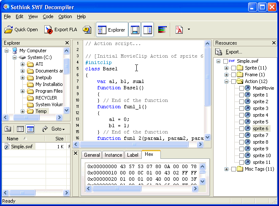Switch to the Instance tab
279x206 pixels.
point(113,155)
